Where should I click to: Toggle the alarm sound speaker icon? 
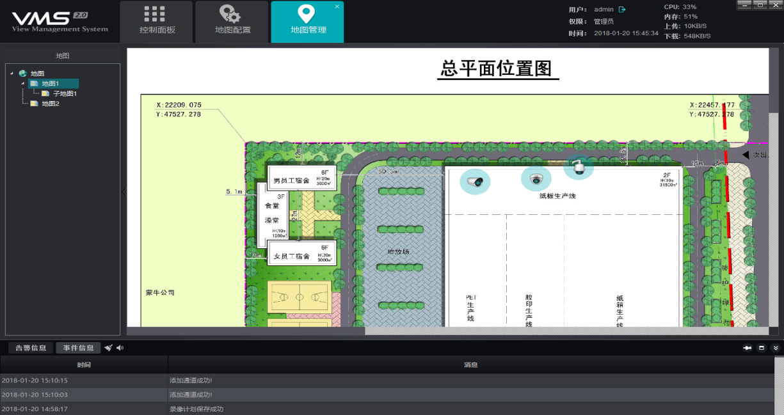pos(120,348)
